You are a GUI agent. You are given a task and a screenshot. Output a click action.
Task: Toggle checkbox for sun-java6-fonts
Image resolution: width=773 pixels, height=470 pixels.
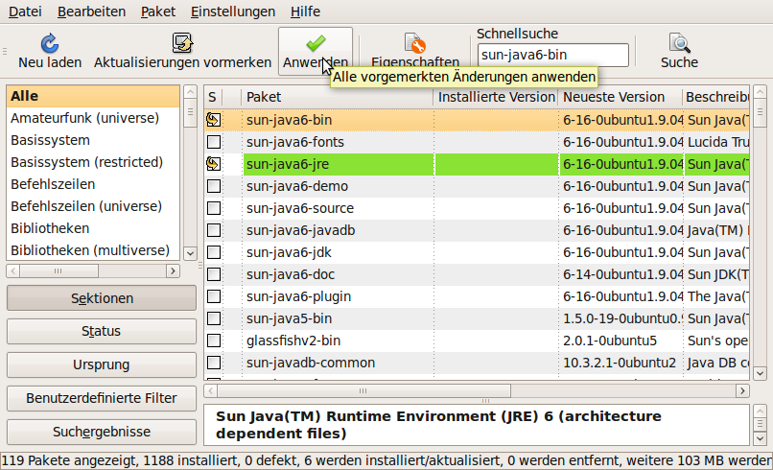tap(214, 142)
